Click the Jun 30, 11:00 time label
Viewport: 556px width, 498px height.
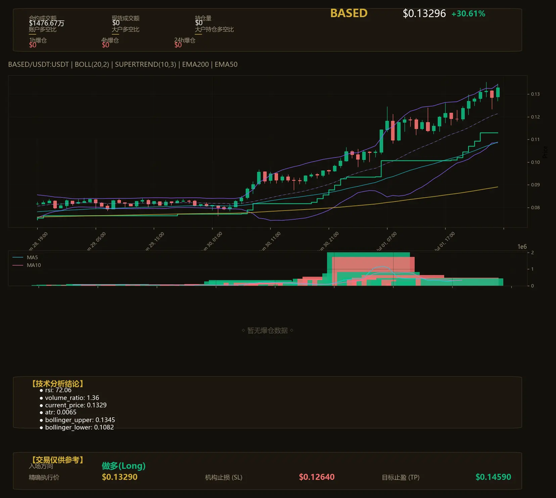(270, 241)
